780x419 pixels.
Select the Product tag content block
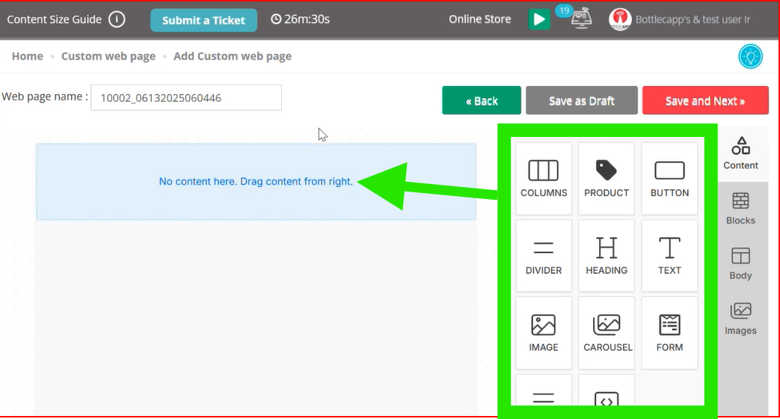[607, 179]
